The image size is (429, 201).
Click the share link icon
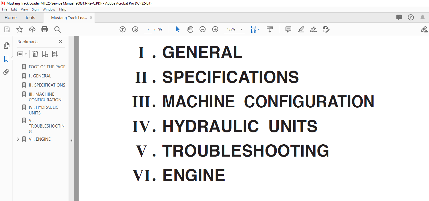click(424, 29)
